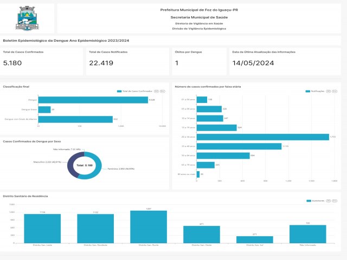
Task: Click the Distrito San. Sul bar
Action: [255, 239]
